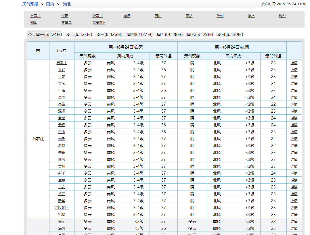Switch to 周二(6月25日) tab
This screenshot has width=310, height=235.
click(79, 34)
